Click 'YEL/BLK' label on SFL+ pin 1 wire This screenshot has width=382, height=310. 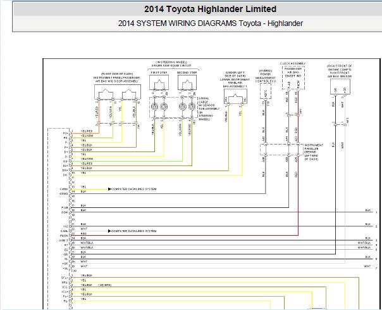point(87,276)
